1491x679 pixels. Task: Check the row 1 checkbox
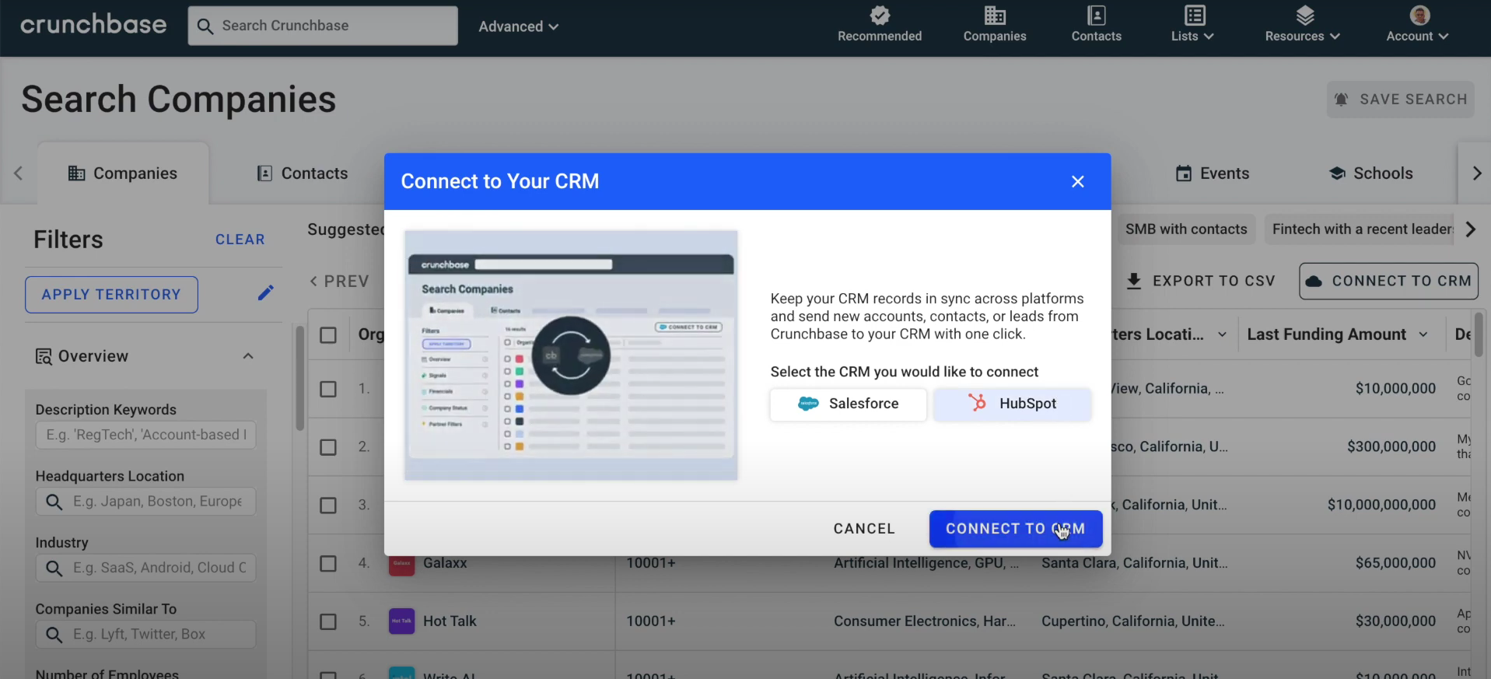click(x=328, y=389)
